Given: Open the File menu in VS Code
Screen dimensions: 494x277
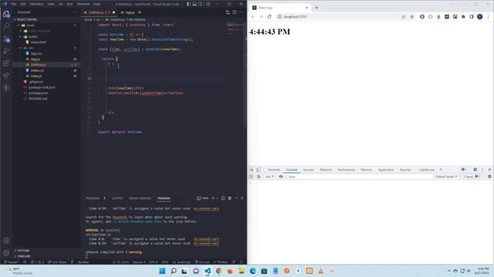Looking at the screenshot, I should click(x=14, y=4).
